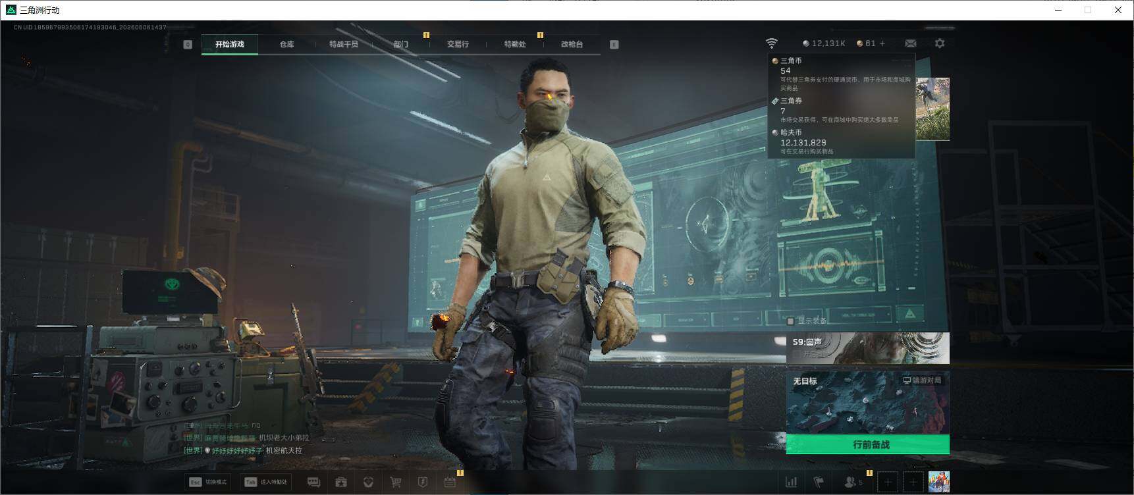Open the 交易行 tab
The image size is (1134, 495).
coord(458,44)
